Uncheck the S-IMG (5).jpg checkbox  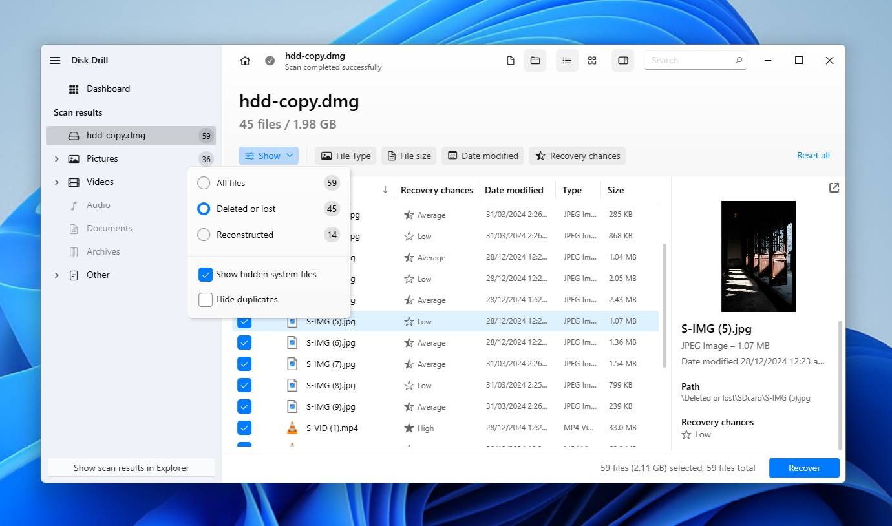click(x=244, y=321)
